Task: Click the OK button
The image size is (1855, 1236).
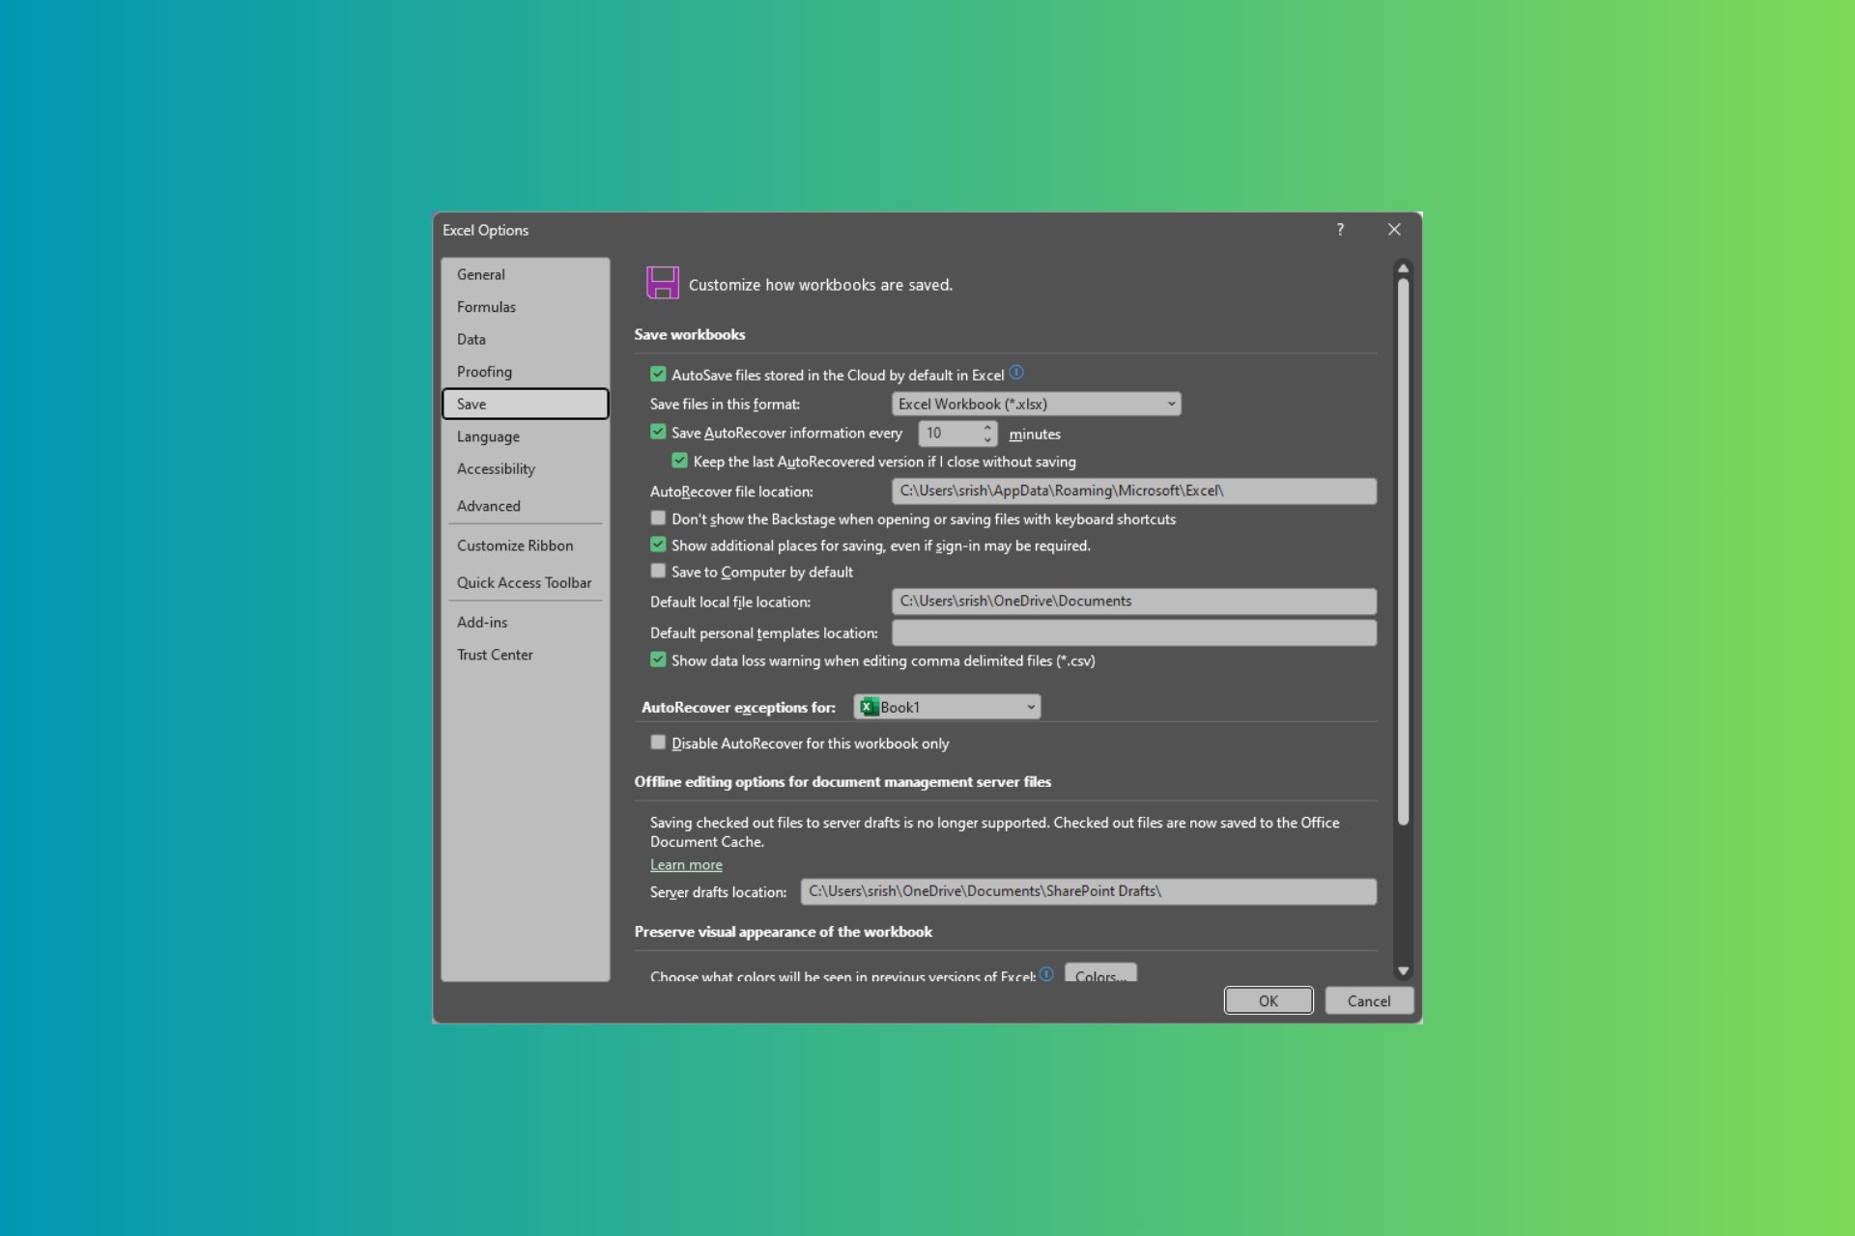Action: pos(1269,1000)
